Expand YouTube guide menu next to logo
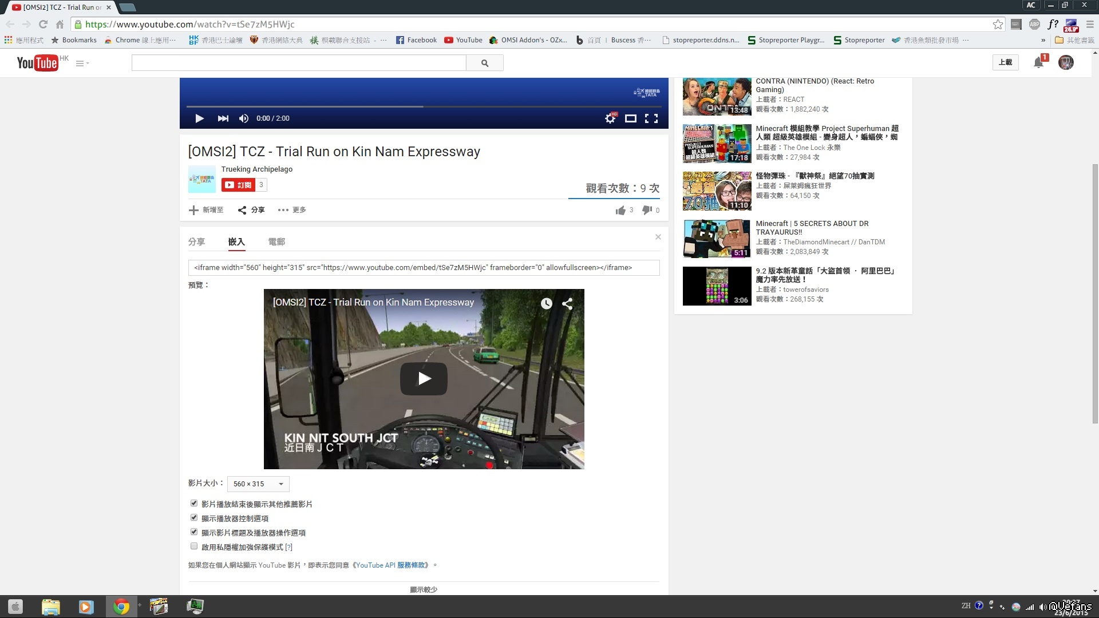This screenshot has width=1099, height=618. pos(82,64)
